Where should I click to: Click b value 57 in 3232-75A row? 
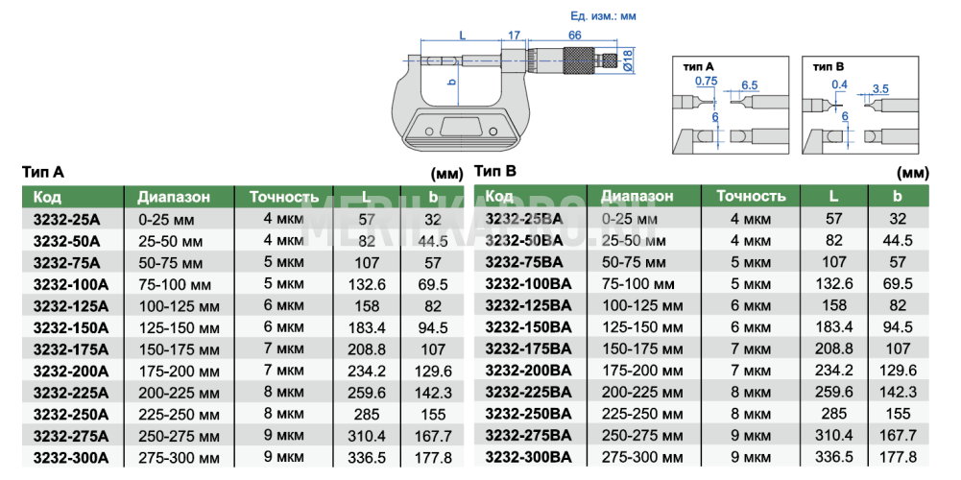(x=433, y=263)
